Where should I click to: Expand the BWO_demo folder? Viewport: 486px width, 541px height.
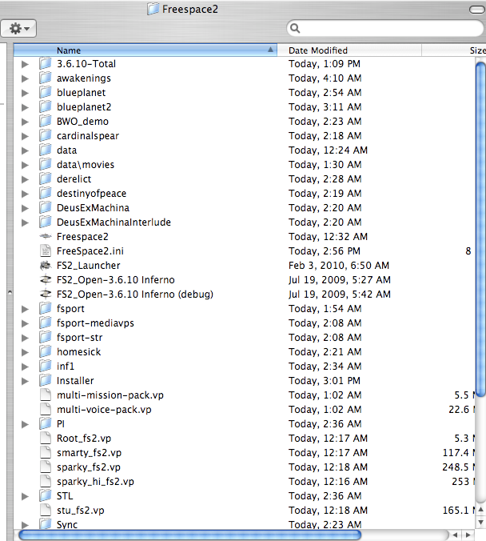click(25, 122)
